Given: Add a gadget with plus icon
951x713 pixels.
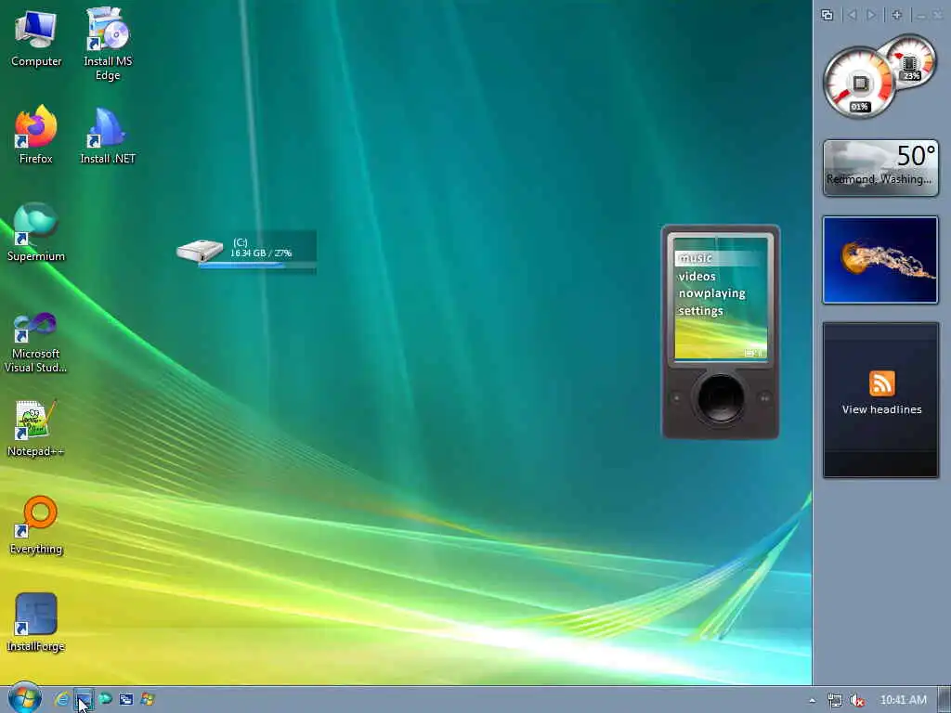Looking at the screenshot, I should coord(896,15).
